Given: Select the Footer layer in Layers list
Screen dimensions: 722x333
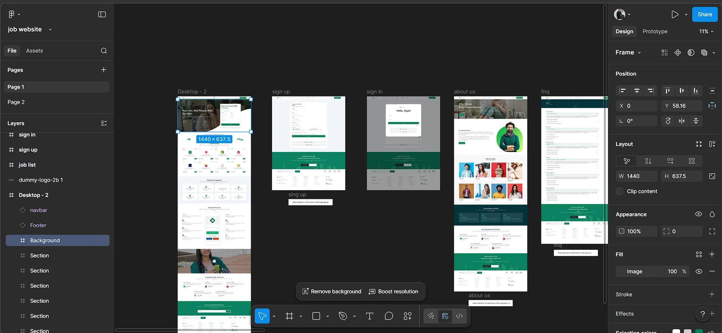Looking at the screenshot, I should point(38,225).
